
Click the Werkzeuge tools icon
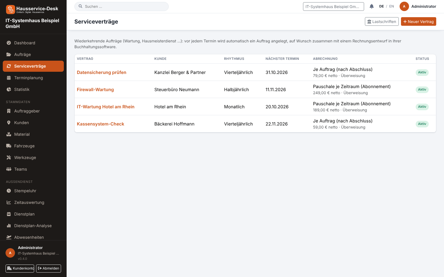[x=9, y=158]
